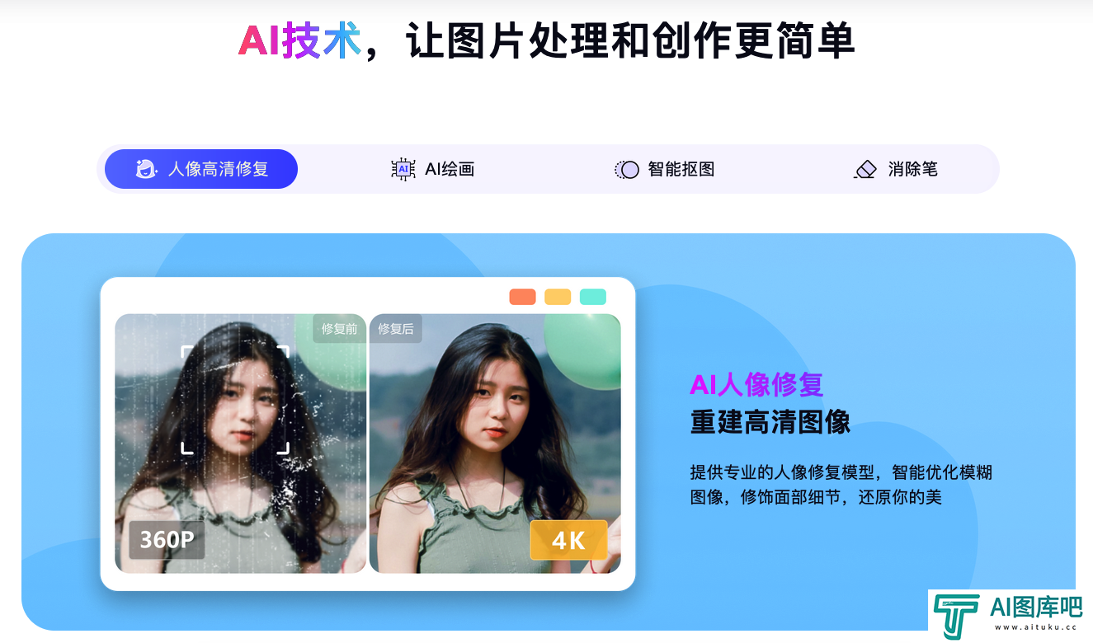
Task: Click the 360P resolution badge
Action: coord(167,540)
